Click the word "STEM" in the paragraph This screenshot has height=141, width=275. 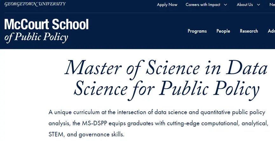[x=56, y=134]
